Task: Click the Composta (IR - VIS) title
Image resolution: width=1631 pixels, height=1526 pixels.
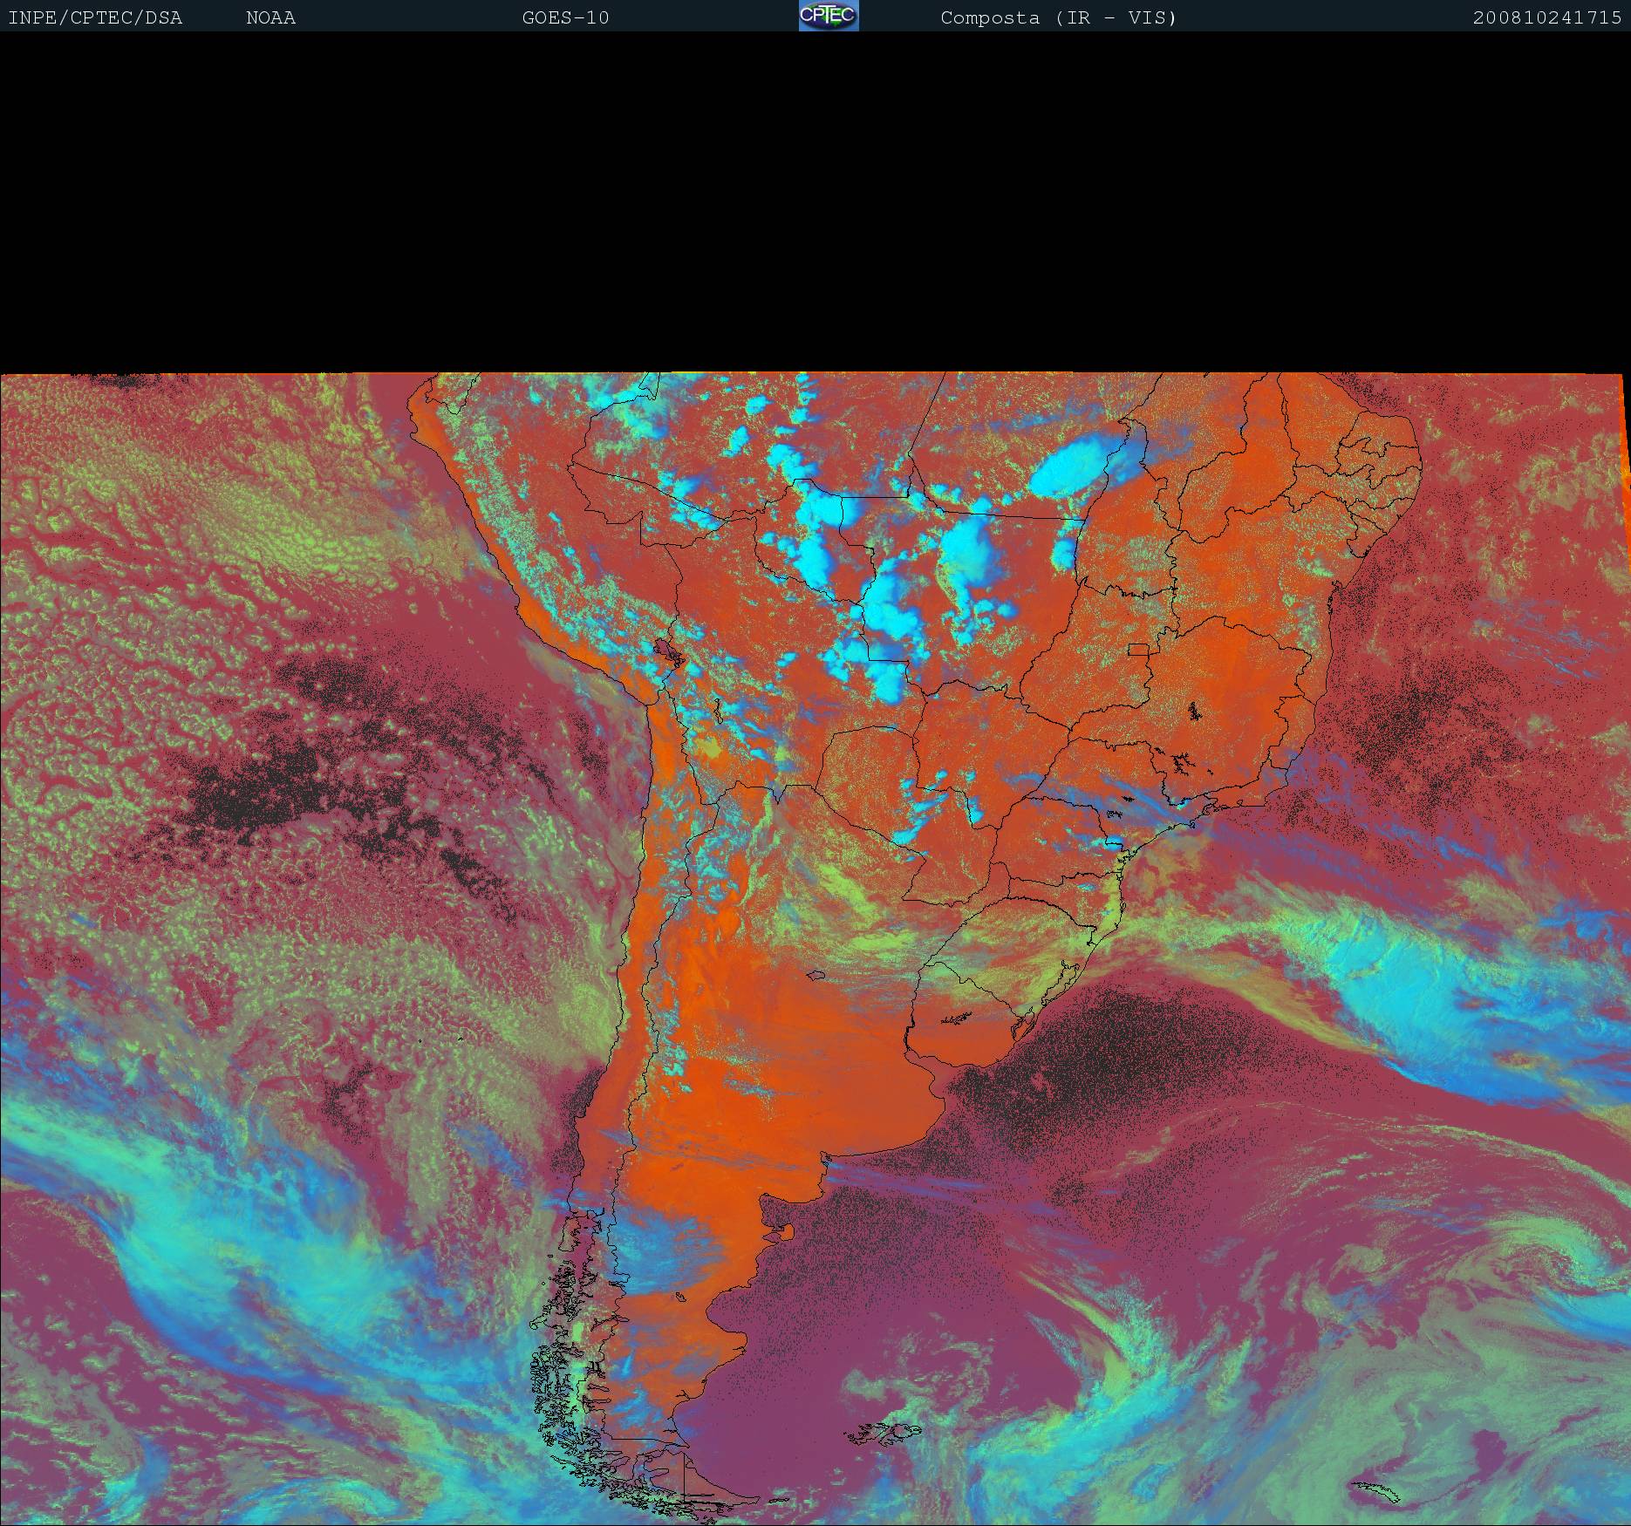Action: pyautogui.click(x=1058, y=17)
